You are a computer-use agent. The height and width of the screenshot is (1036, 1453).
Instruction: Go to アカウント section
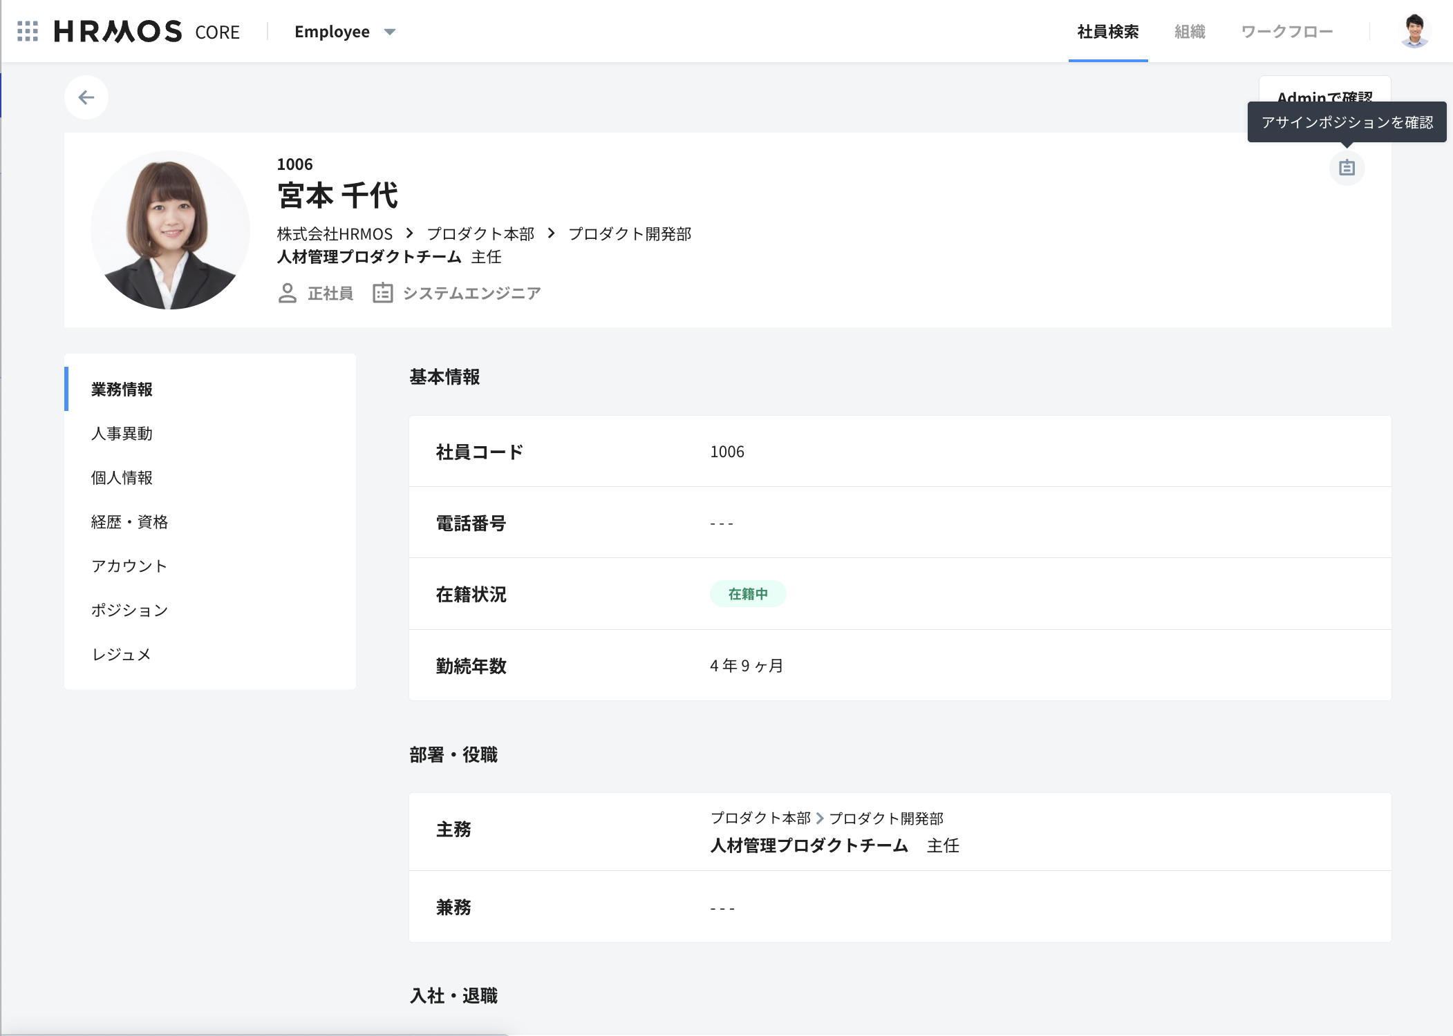[129, 566]
